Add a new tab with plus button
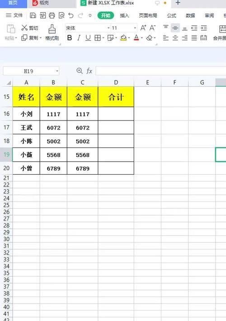The width and height of the screenshot is (226, 321). click(178, 3)
